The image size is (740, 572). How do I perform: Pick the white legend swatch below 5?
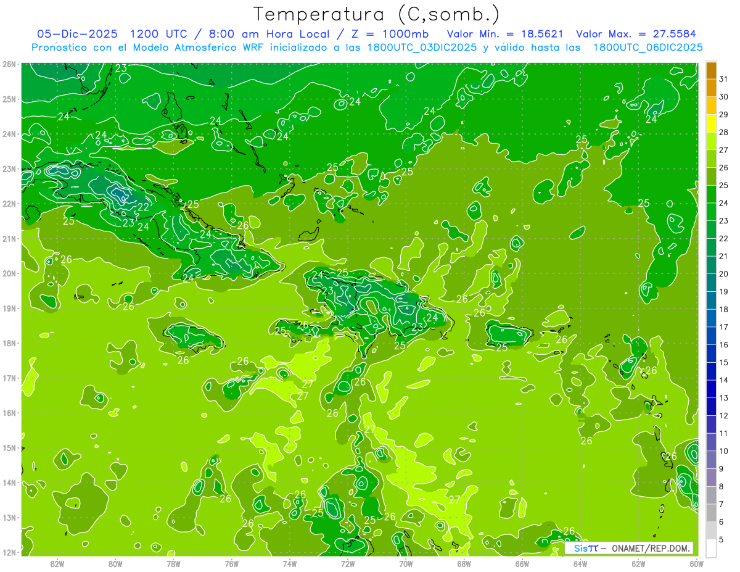coord(711,548)
